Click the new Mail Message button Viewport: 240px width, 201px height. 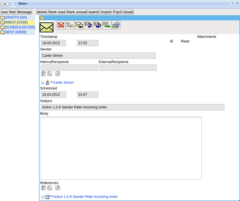pos(16,12)
